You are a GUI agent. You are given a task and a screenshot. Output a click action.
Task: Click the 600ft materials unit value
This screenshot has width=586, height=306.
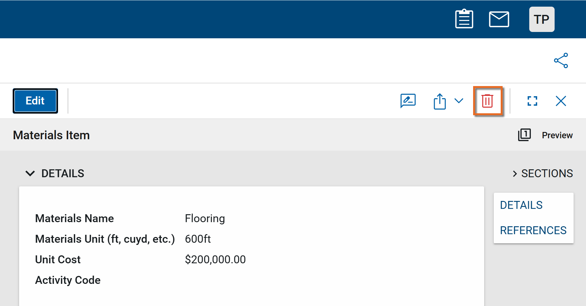pyautogui.click(x=198, y=239)
